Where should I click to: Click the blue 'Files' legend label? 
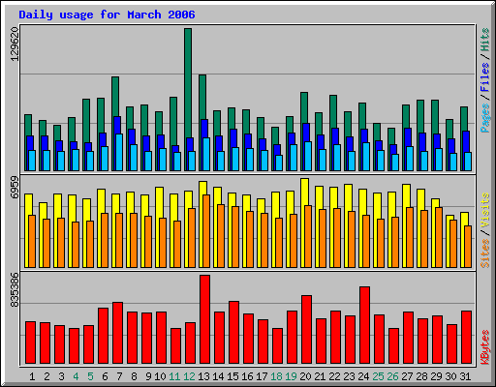tap(485, 77)
